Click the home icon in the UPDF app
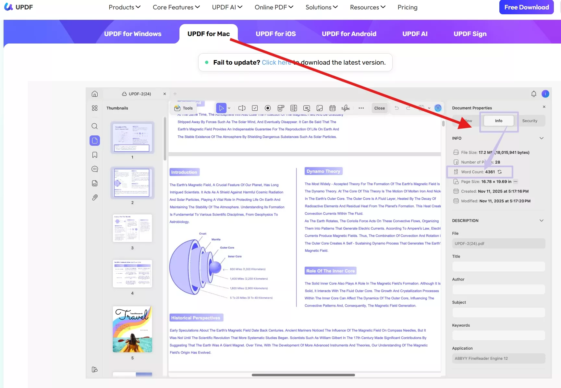 click(95, 94)
